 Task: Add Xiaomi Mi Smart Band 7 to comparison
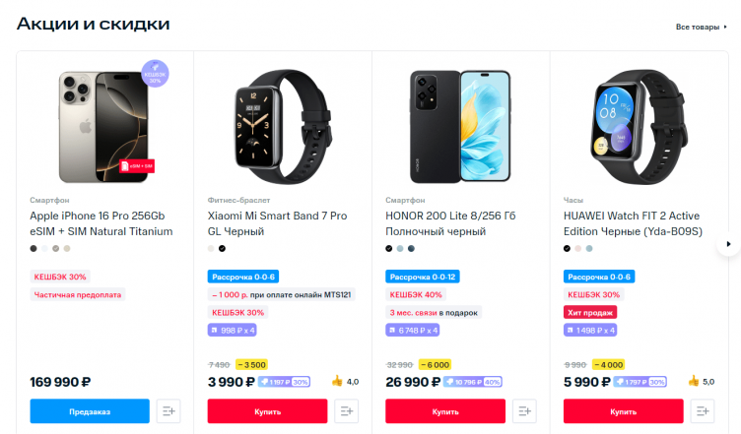click(x=346, y=411)
